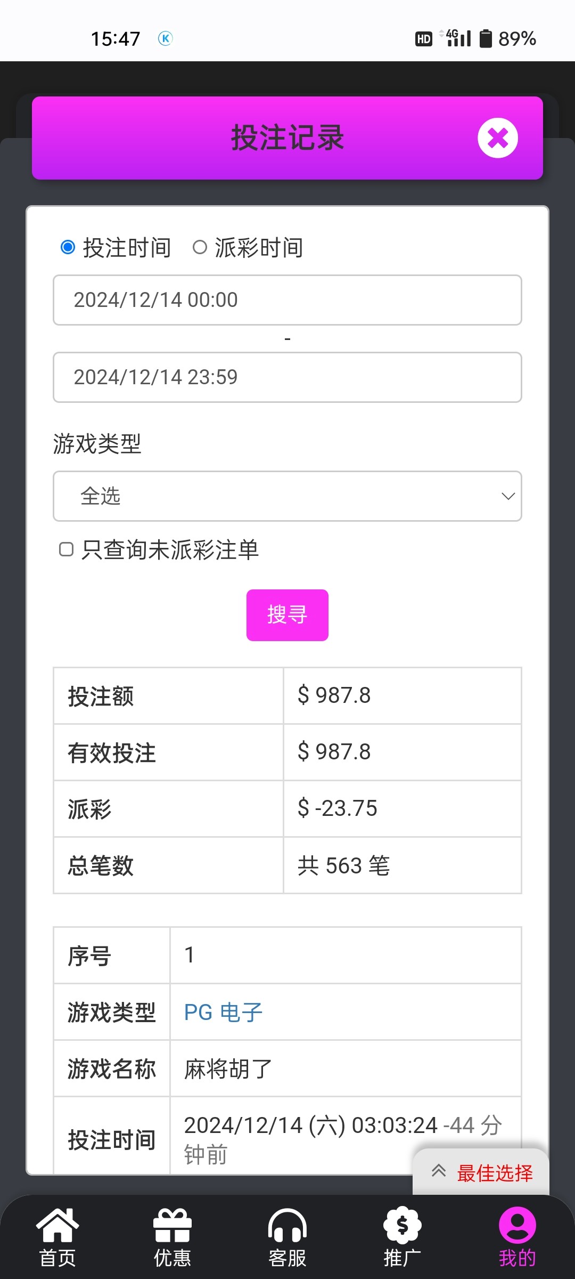The image size is (575, 1279).
Task: Tap the 麻将胡了 game name cell
Action: coord(228,1068)
